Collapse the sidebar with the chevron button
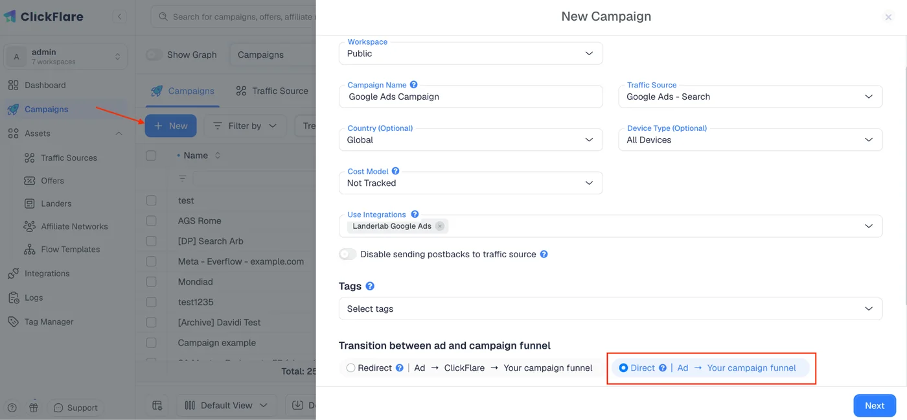 point(119,17)
